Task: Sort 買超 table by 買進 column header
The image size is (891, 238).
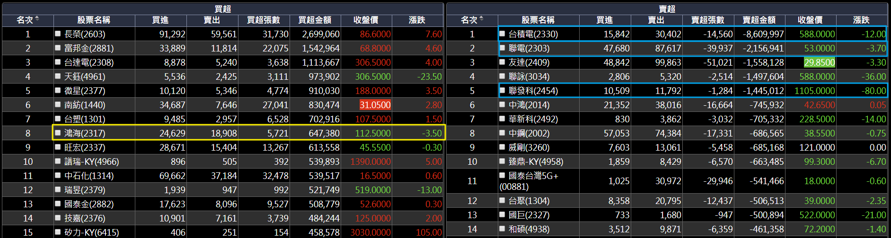Action: tap(160, 20)
